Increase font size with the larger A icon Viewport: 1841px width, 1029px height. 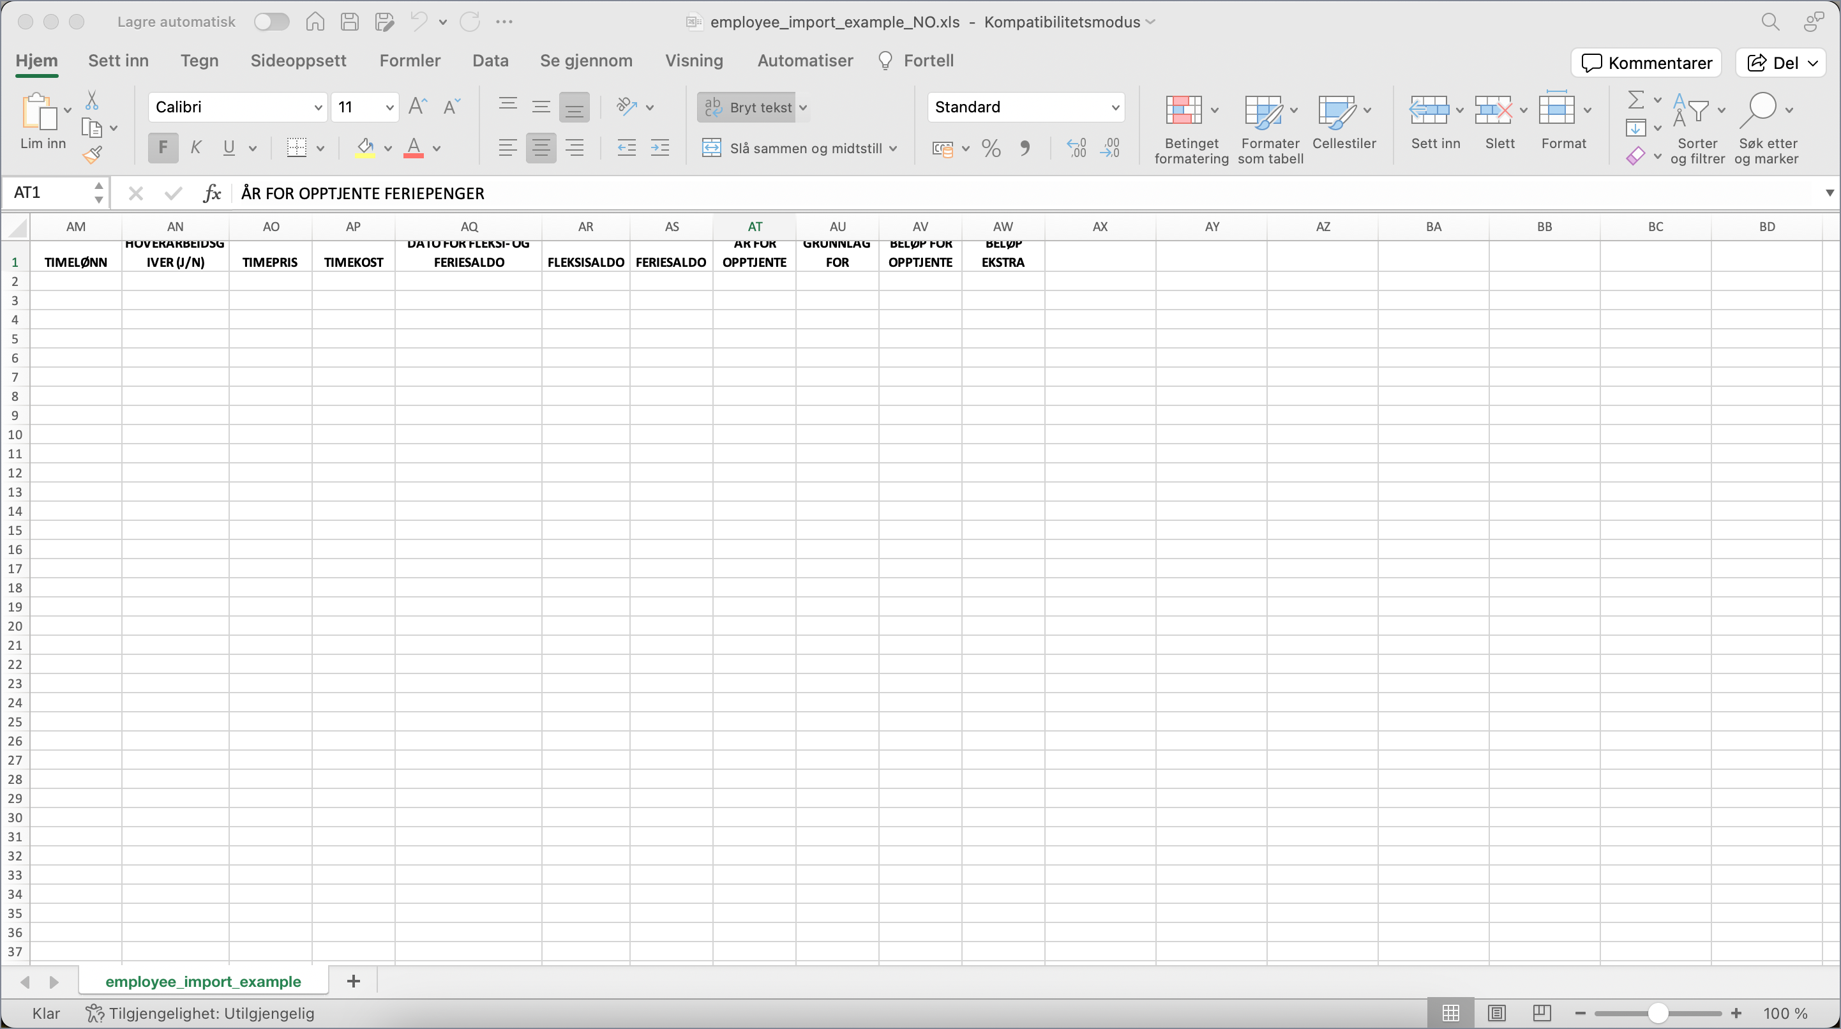coord(418,107)
